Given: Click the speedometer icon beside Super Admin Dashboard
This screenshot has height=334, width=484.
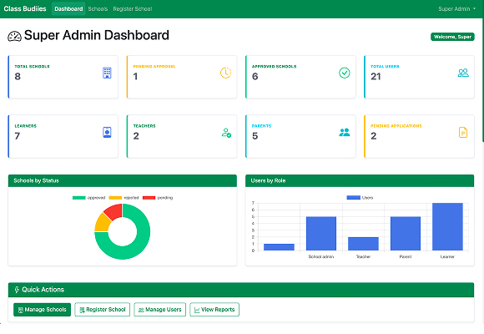Looking at the screenshot, I should [14, 37].
